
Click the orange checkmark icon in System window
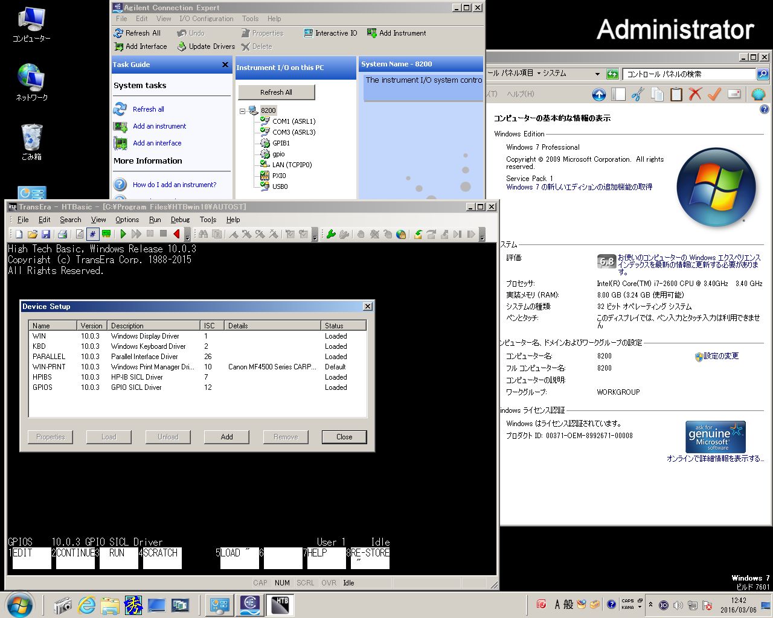point(714,94)
